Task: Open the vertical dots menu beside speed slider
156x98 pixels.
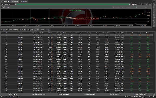Action: coord(151,7)
